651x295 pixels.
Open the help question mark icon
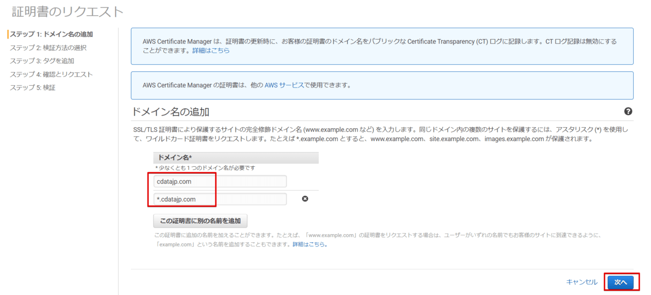point(628,111)
